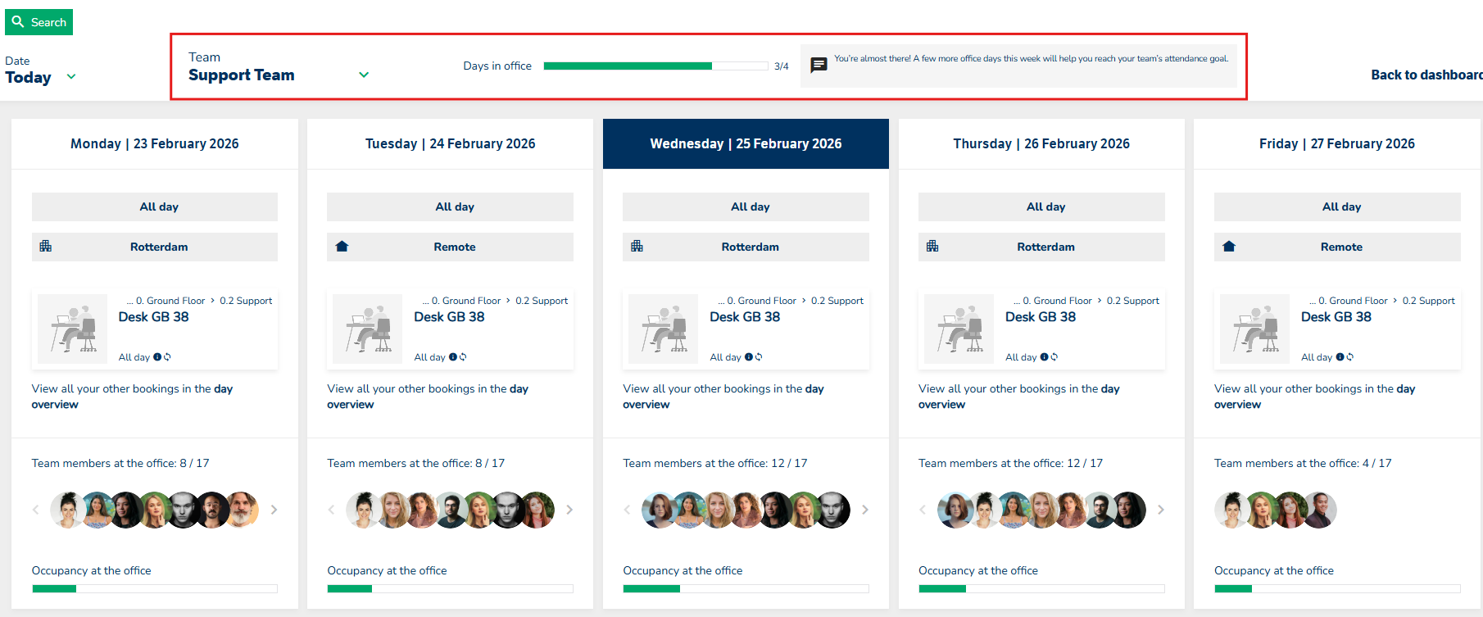Click the home icon in Friday's Remote row
This screenshot has height=617, width=1483.
1229,247
